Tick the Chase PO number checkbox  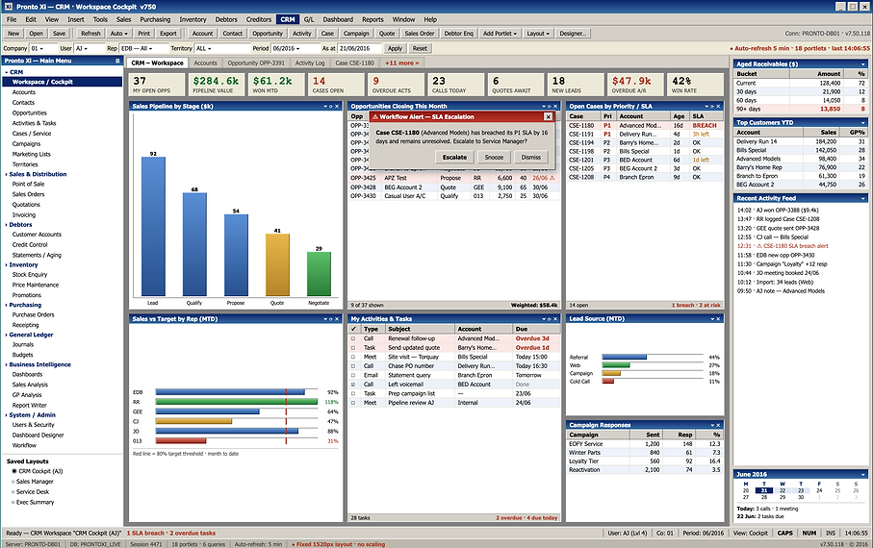[353, 366]
